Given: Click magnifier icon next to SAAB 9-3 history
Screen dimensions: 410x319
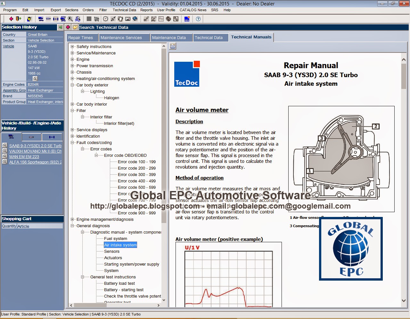Looking at the screenshot, I should pos(4,145).
